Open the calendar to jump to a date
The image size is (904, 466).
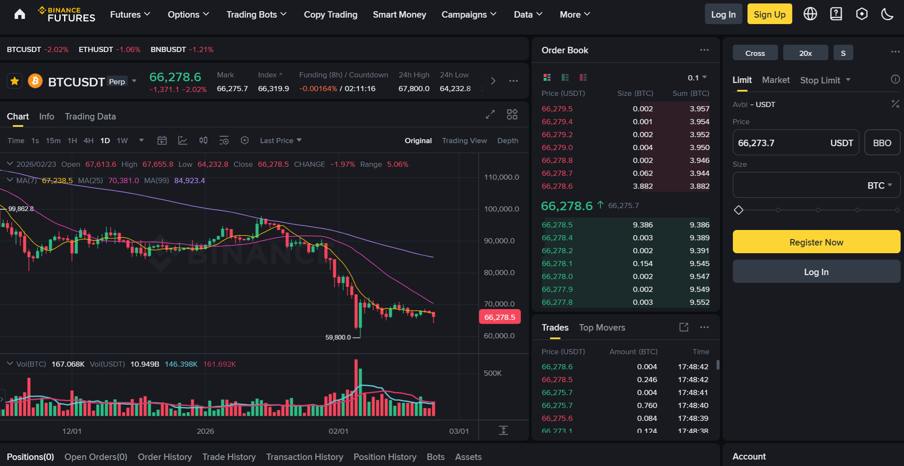pyautogui.click(x=162, y=140)
